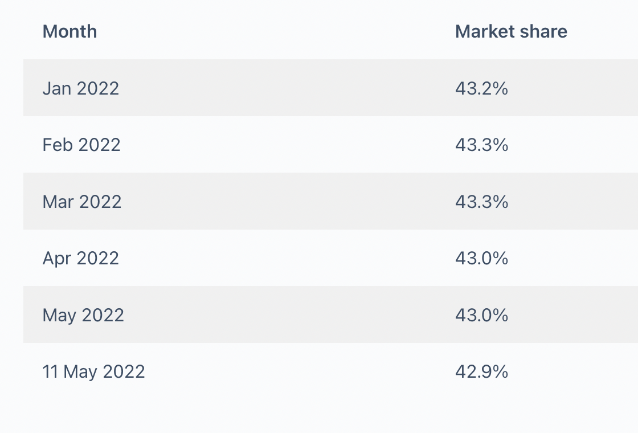Select the Apr 2022 month cell

click(x=81, y=258)
